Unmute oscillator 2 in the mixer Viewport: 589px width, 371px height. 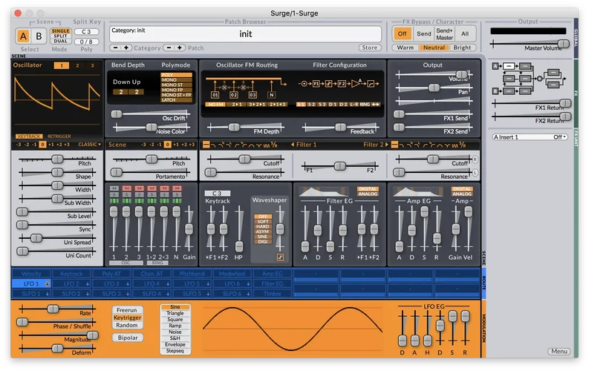click(126, 188)
